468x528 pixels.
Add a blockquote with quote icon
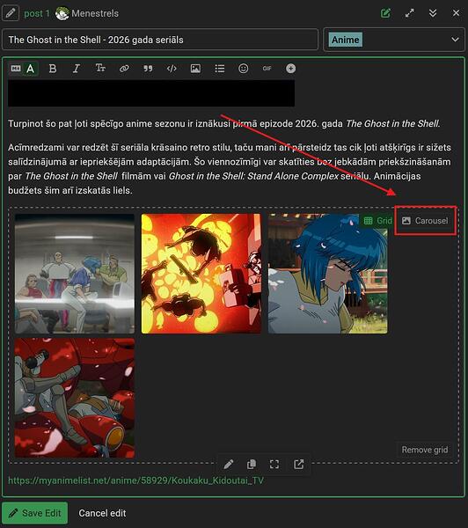click(148, 69)
